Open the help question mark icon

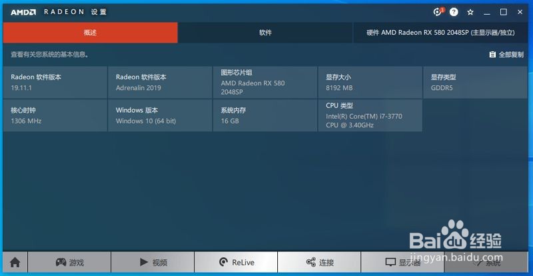point(454,12)
